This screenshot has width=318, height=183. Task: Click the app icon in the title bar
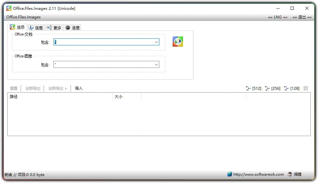9,8
